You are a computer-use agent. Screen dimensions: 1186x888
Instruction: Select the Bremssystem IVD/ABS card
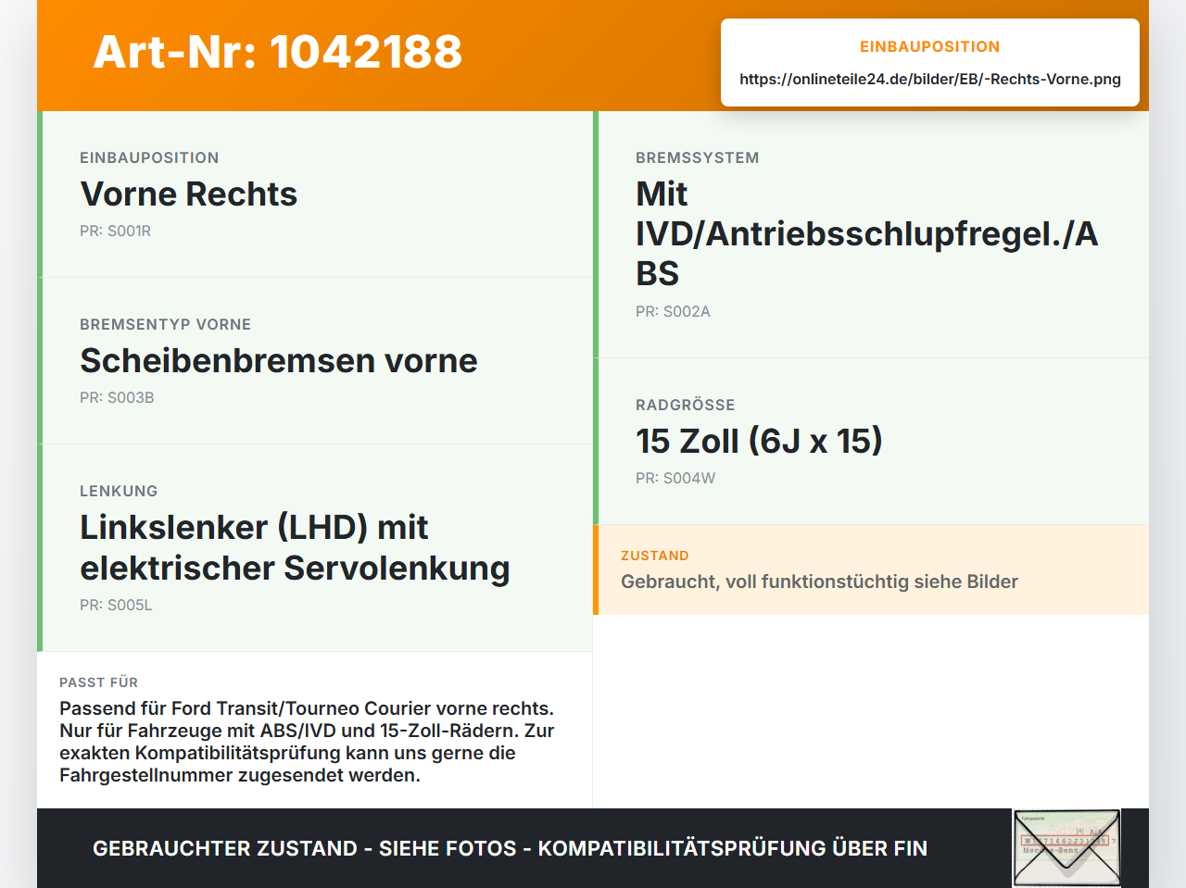point(871,234)
